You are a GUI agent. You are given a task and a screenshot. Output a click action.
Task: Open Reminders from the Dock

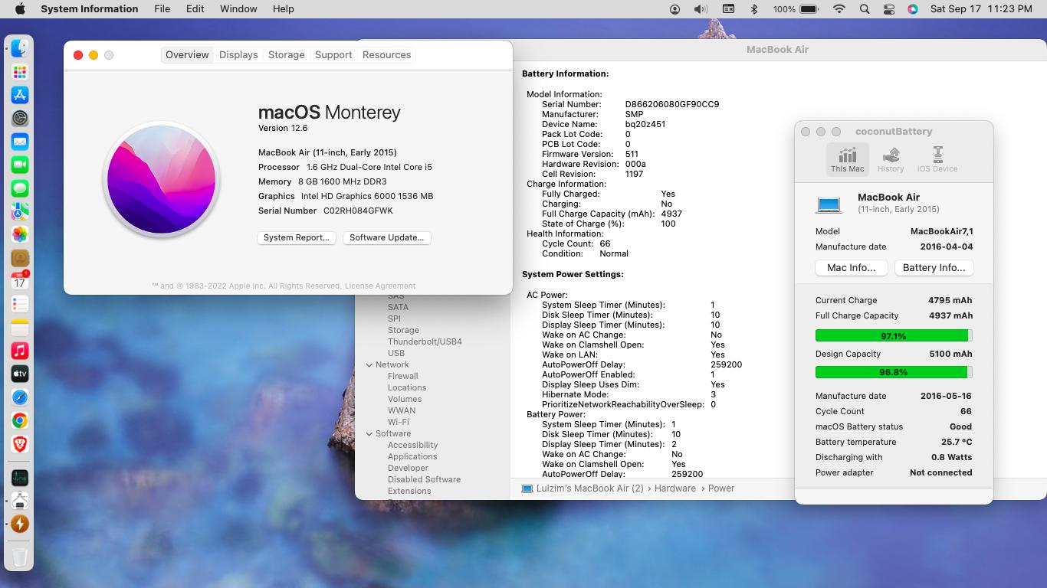point(20,305)
